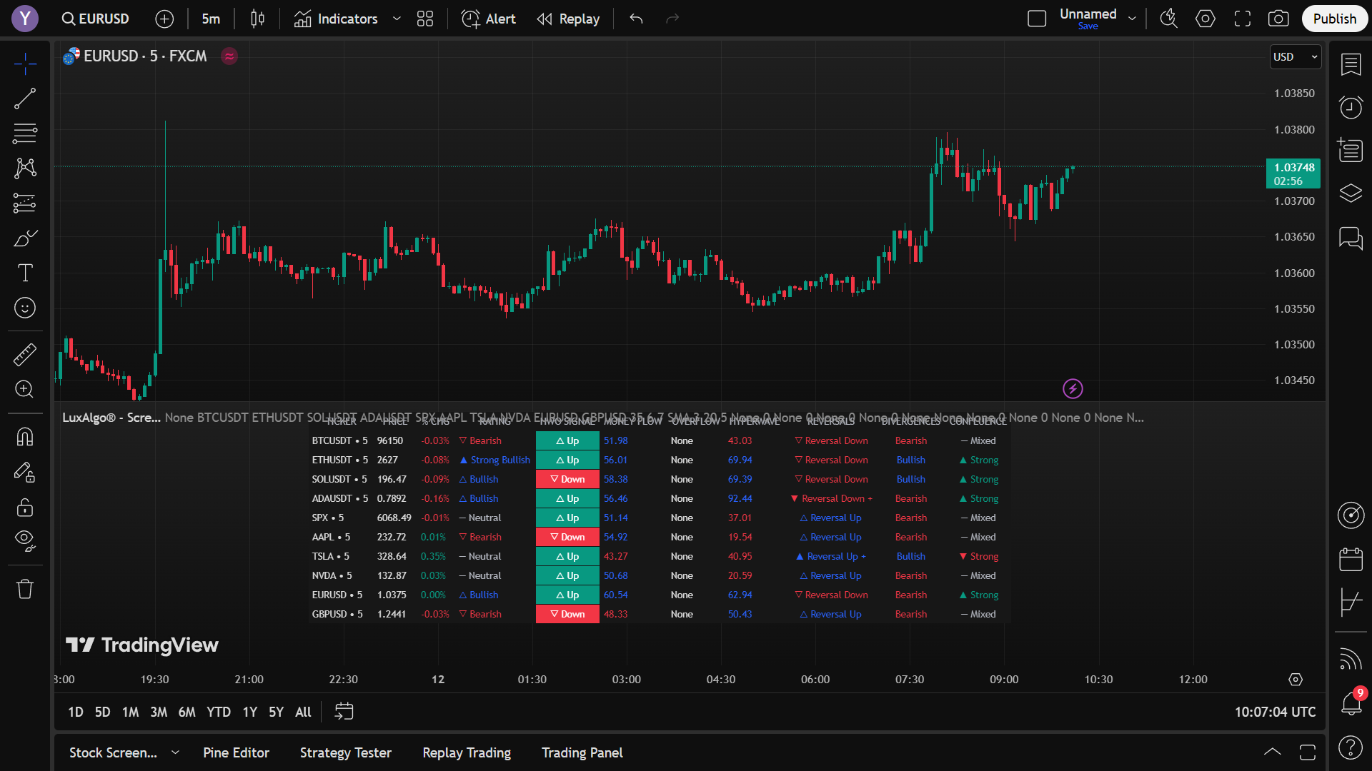
Task: Click the Publish button
Action: tap(1333, 19)
